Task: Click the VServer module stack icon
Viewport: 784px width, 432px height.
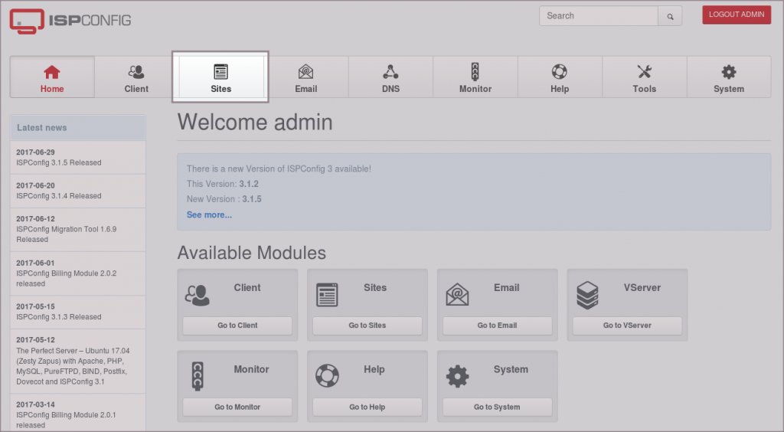Action: [587, 295]
